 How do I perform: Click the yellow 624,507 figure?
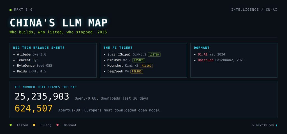click(x=34, y=108)
